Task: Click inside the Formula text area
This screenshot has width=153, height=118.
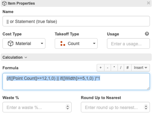Action: (x=76, y=81)
